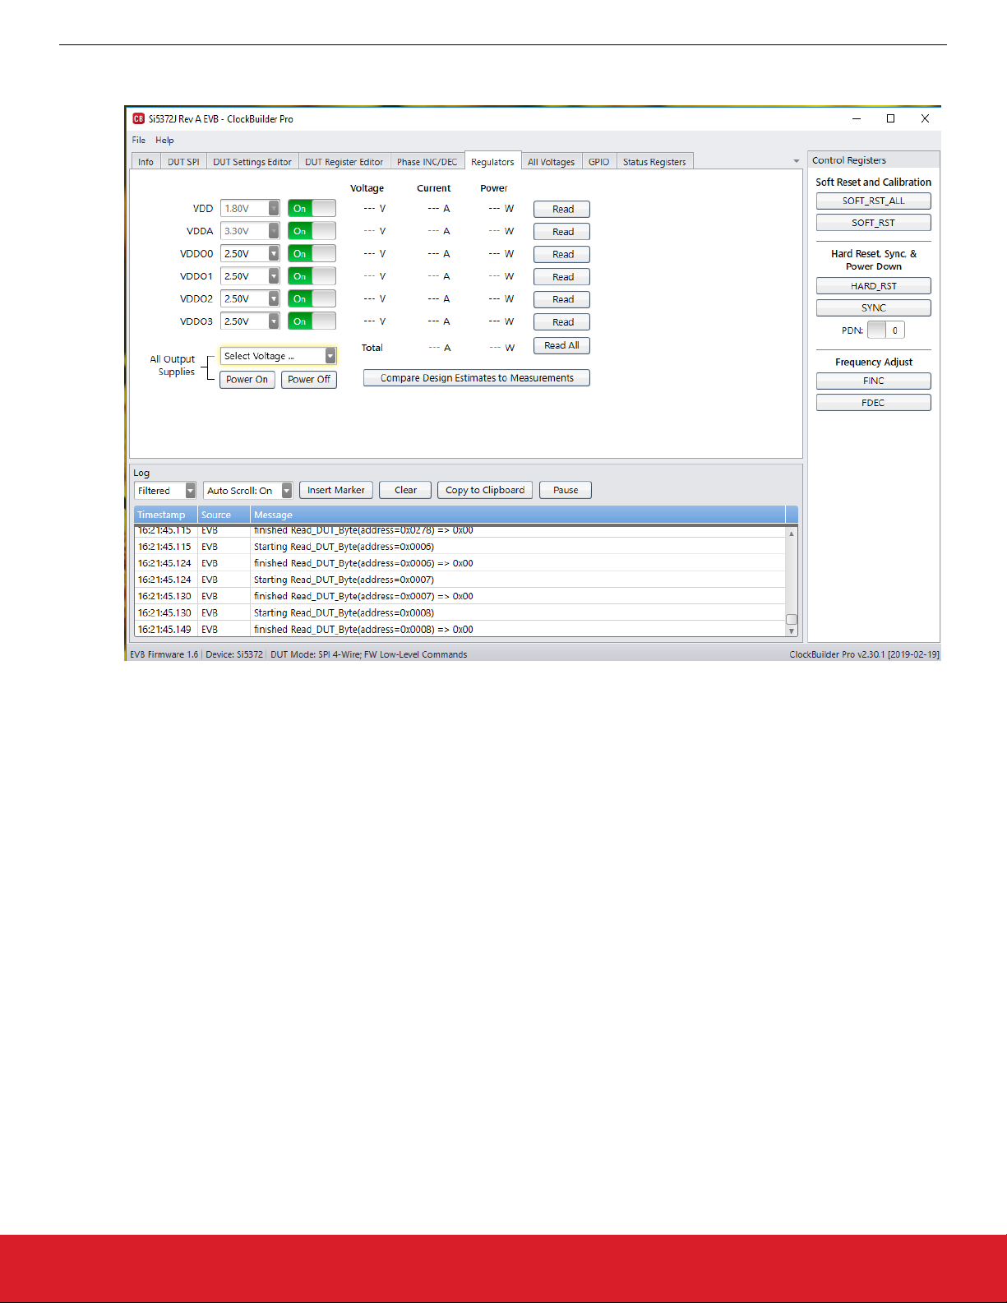Switch to the Status Registers tab
Screen dimensions: 1007x1303
[x=654, y=162]
